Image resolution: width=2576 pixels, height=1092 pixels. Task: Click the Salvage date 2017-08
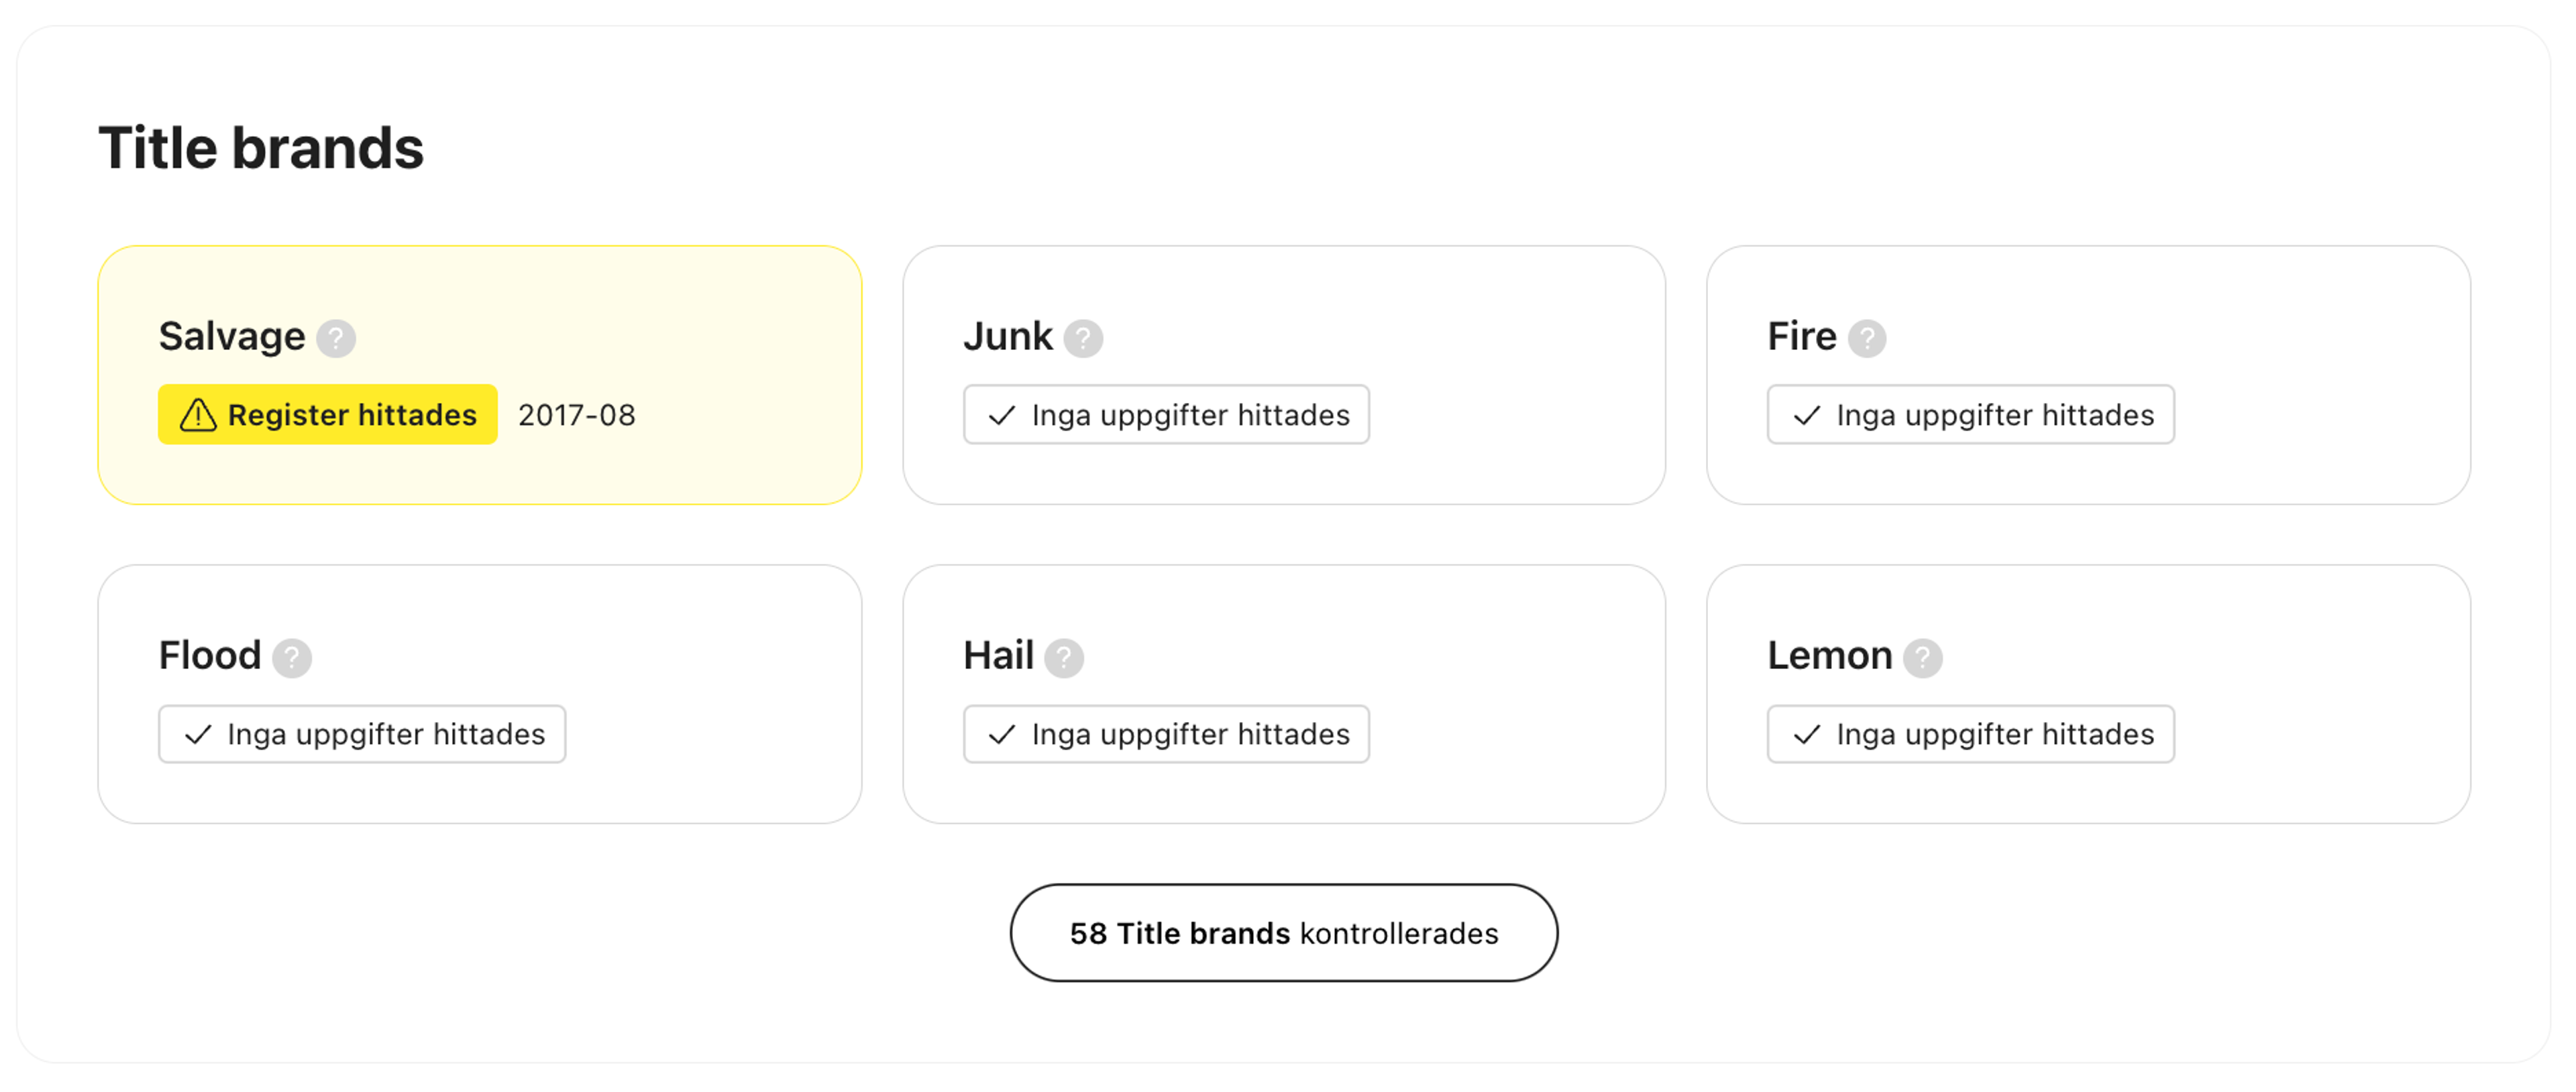coord(577,415)
